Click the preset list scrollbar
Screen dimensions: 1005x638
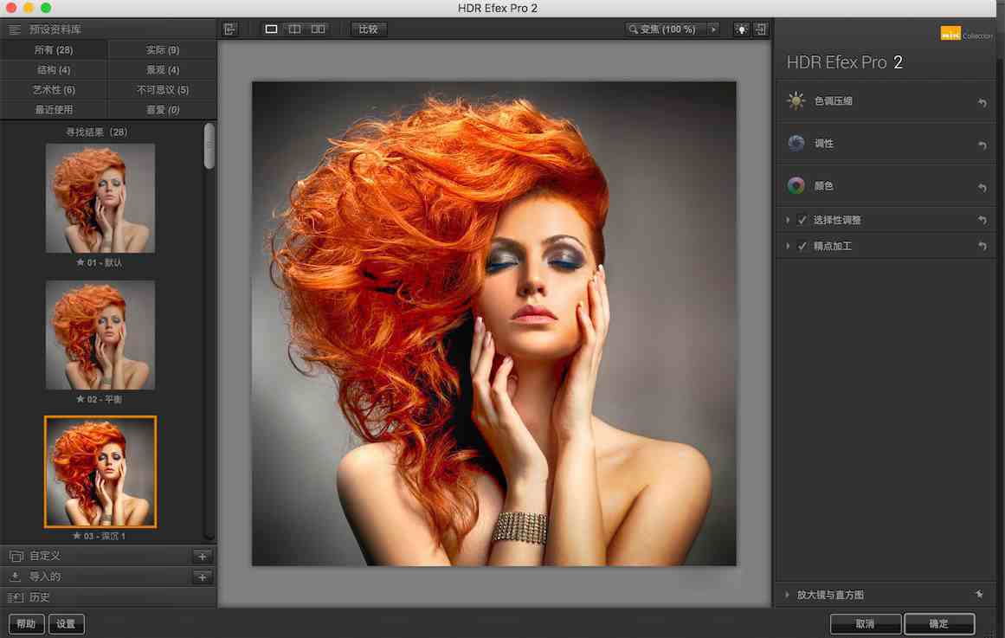209,147
